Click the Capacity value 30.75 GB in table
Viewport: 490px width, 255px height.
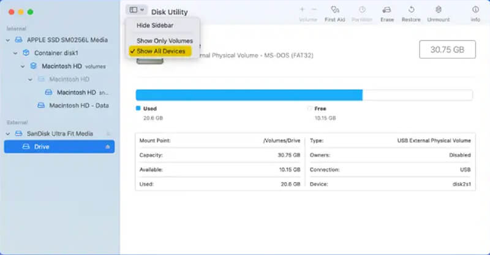point(288,155)
